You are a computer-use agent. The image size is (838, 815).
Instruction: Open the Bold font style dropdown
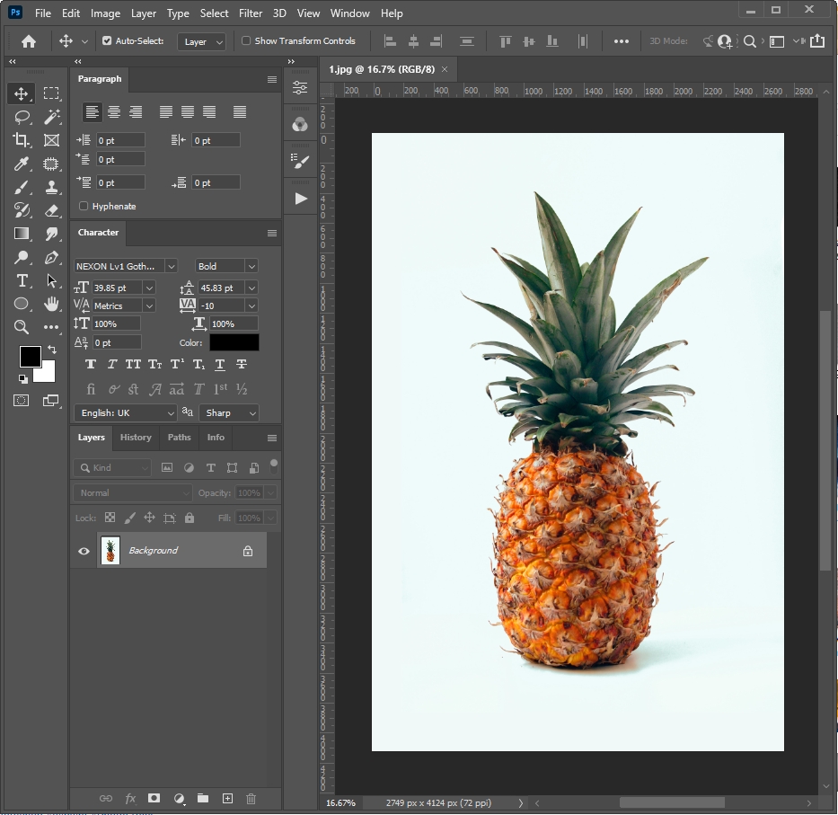(251, 266)
